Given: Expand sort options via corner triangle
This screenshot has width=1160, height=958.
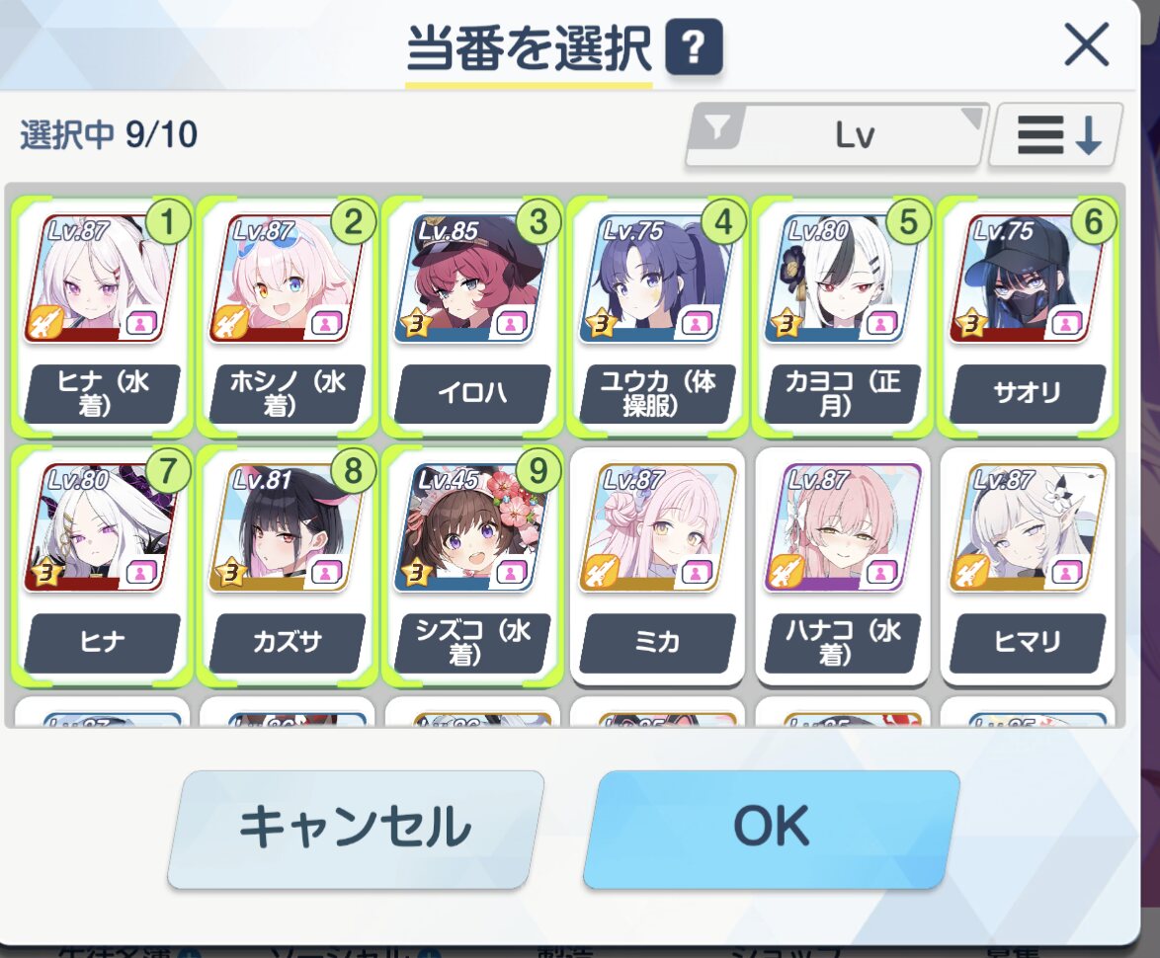Looking at the screenshot, I should 972,118.
